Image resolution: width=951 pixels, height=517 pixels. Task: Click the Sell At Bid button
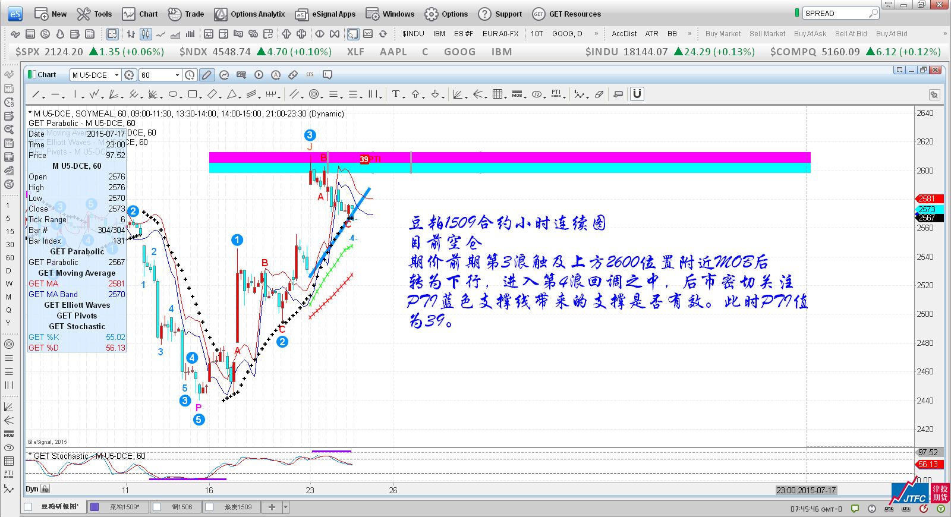pos(851,34)
